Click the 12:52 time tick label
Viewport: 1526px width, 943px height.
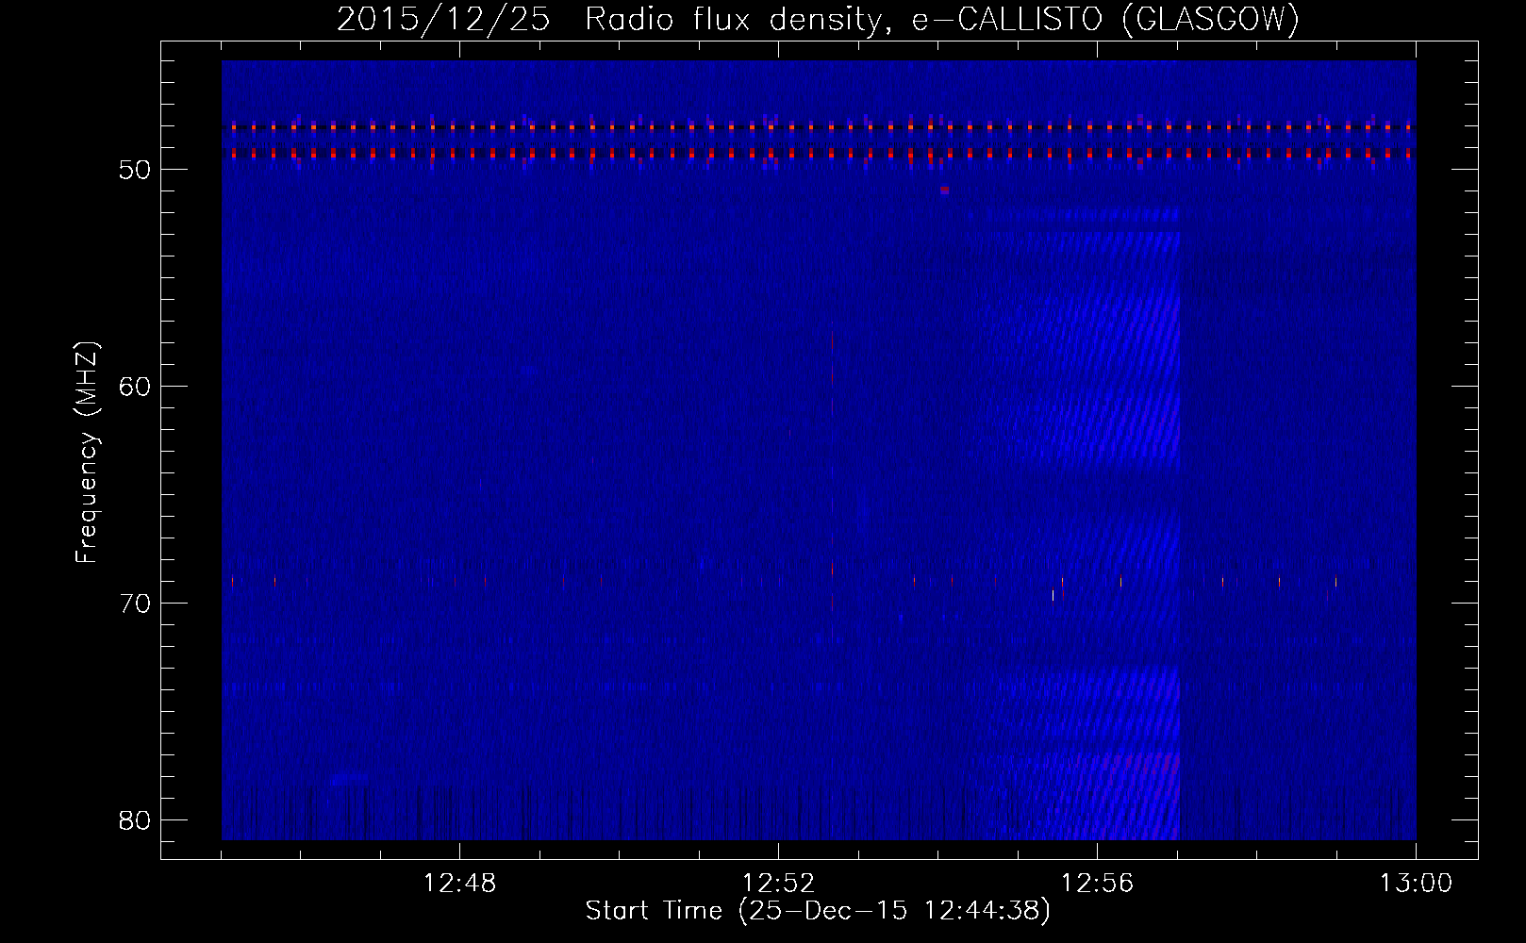pyautogui.click(x=778, y=884)
